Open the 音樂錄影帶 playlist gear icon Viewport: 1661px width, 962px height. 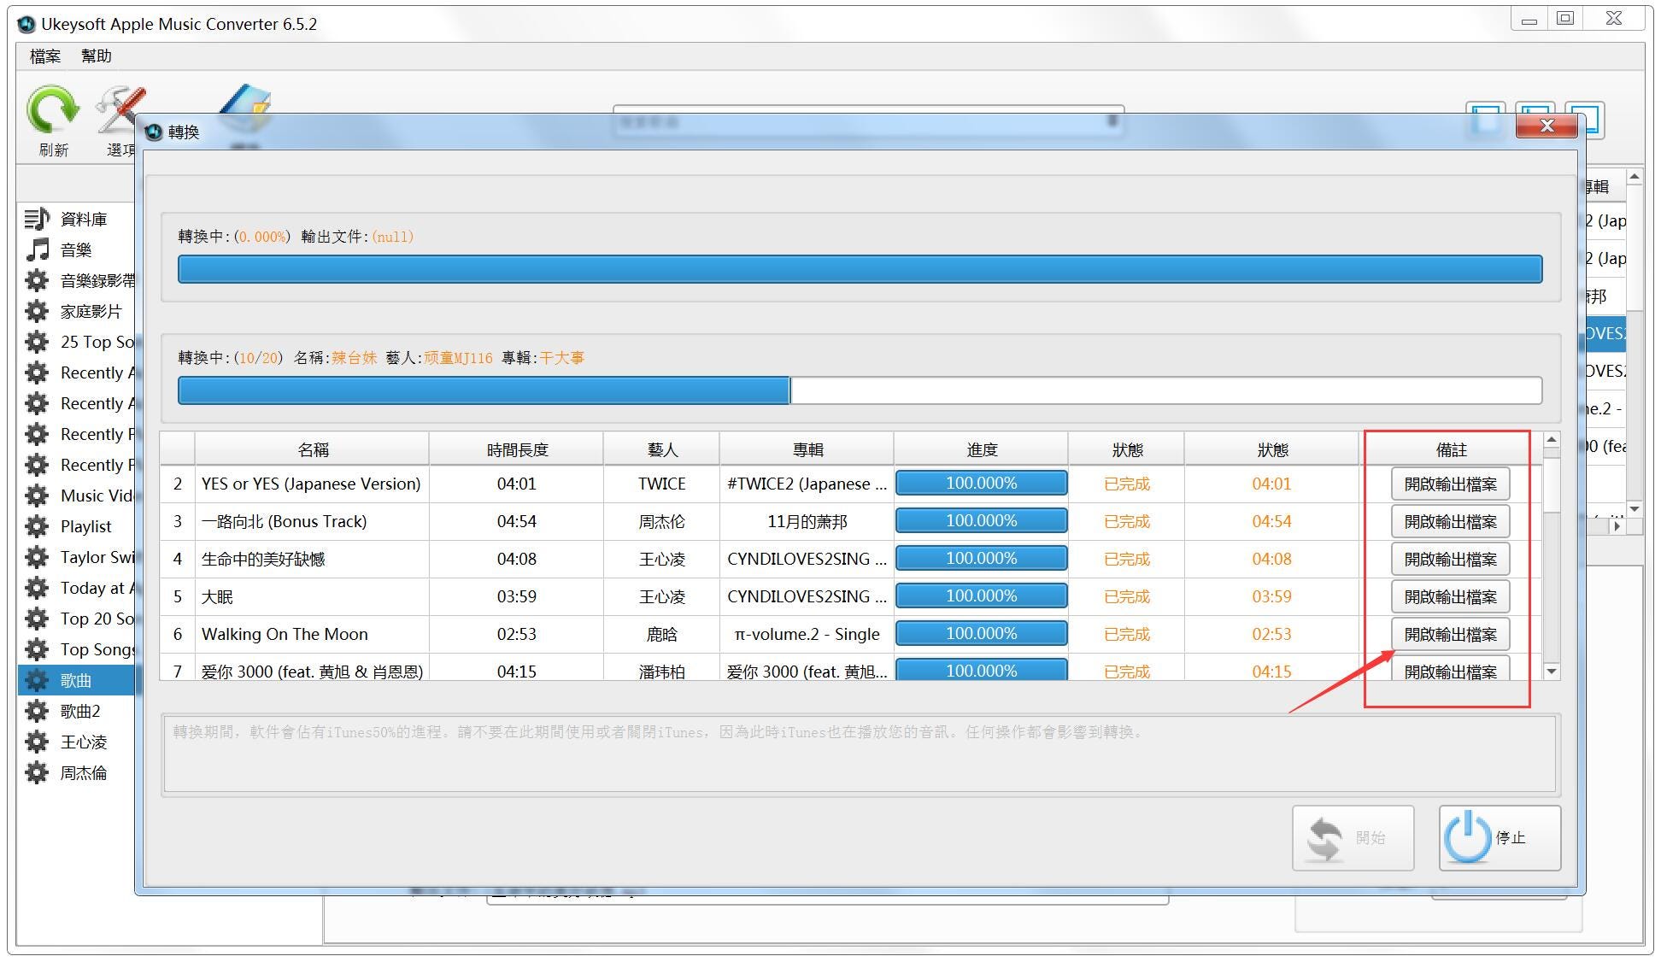[37, 280]
